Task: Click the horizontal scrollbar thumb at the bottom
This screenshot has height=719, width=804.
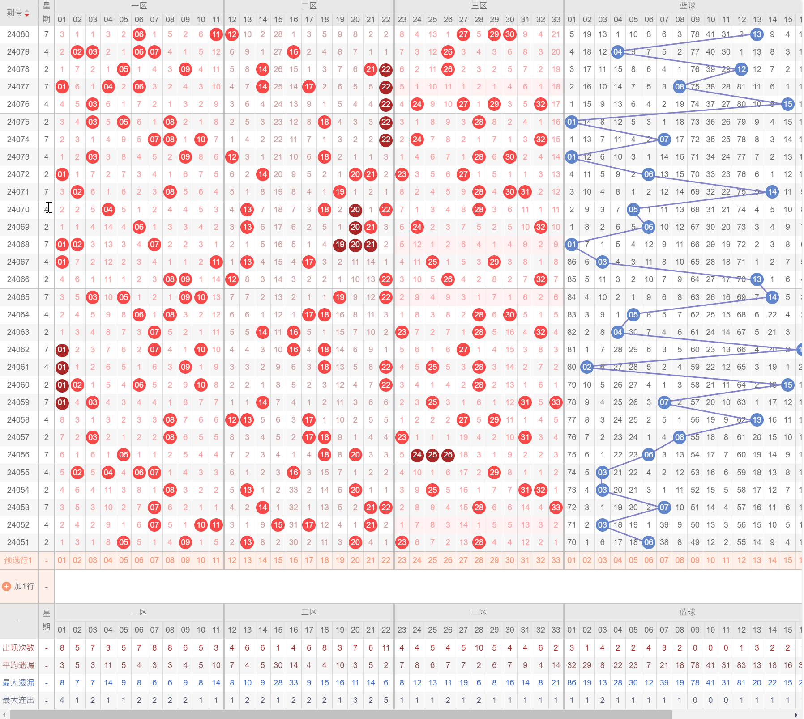Action: coord(341,715)
